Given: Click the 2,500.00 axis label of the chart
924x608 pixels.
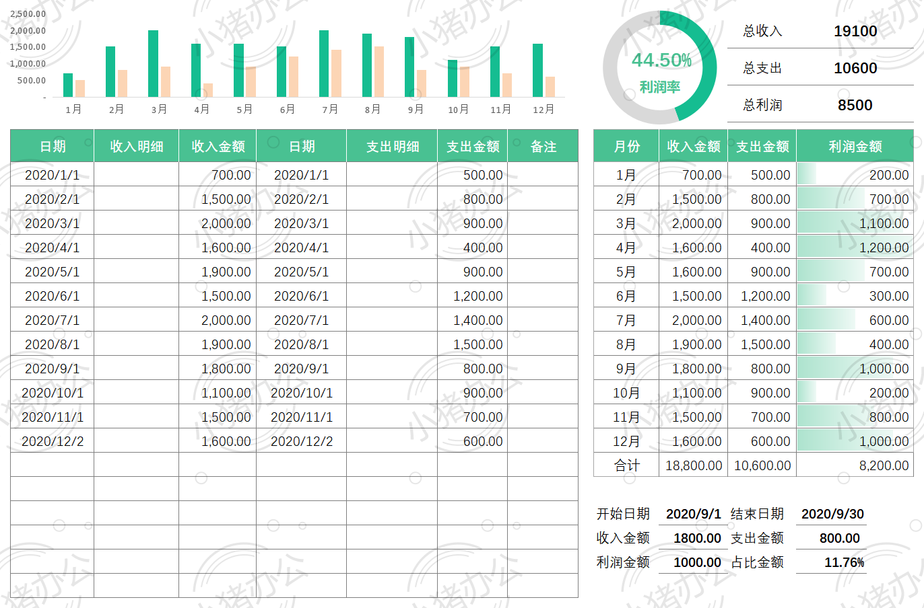Looking at the screenshot, I should (28, 14).
